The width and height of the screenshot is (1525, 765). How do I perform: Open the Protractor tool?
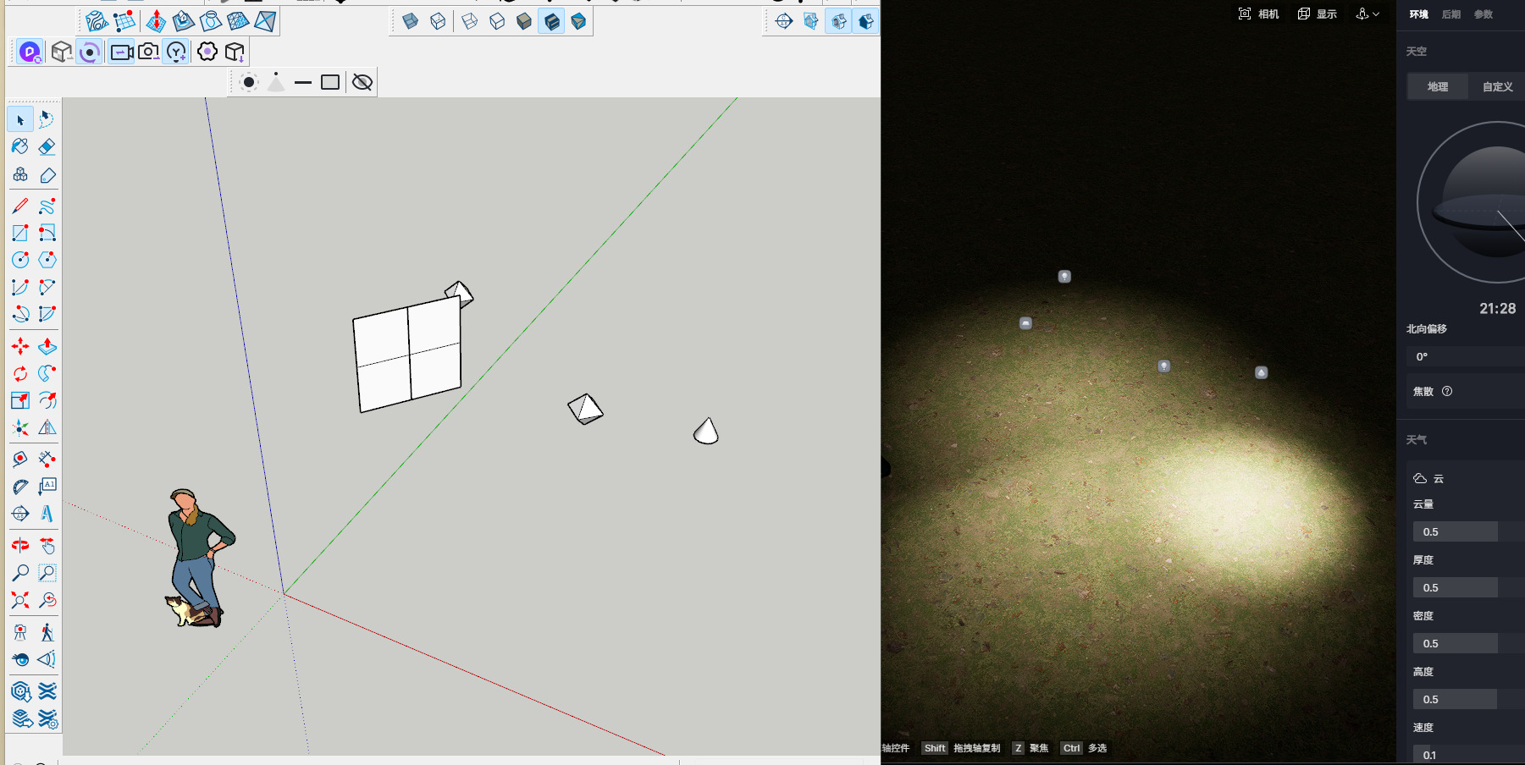(x=20, y=486)
